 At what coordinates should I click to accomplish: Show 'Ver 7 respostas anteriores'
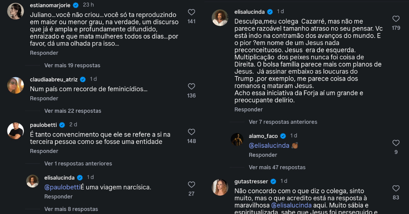tap(283, 122)
